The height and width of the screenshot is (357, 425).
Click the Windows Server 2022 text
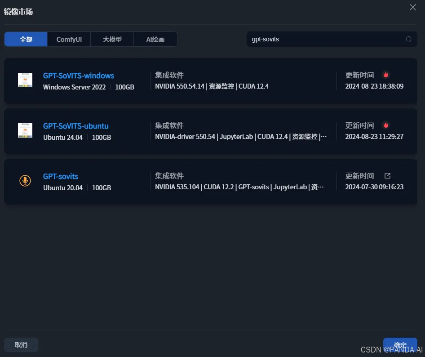74,87
